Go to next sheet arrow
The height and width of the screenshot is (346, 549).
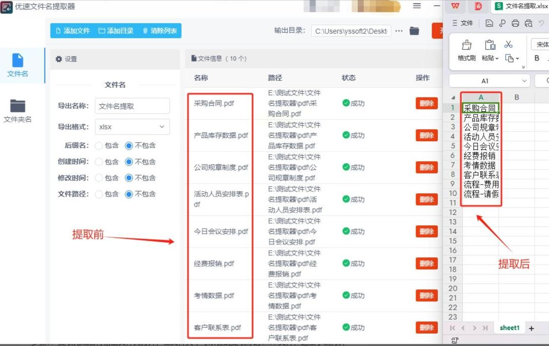(474, 328)
